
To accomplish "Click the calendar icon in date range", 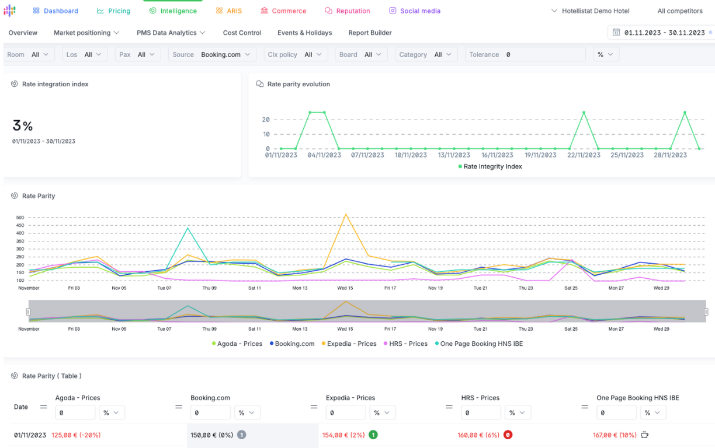I will tap(616, 33).
